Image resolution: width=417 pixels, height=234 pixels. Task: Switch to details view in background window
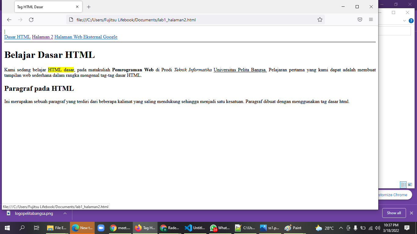click(403, 185)
